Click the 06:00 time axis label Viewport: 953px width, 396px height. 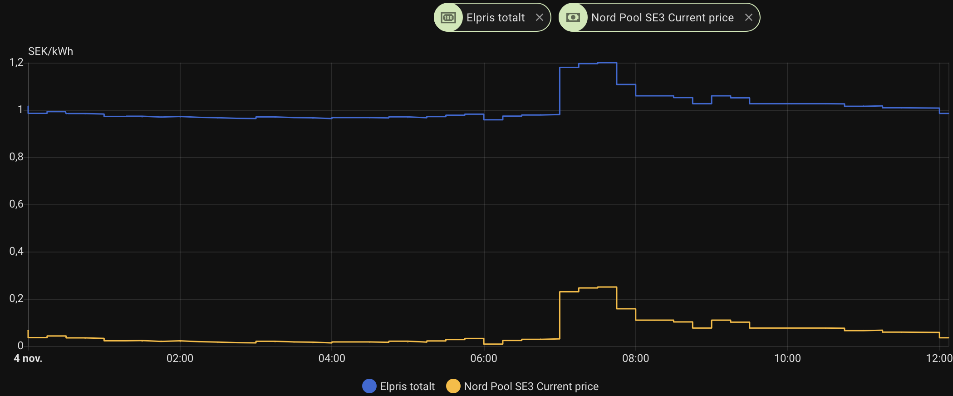(x=484, y=358)
